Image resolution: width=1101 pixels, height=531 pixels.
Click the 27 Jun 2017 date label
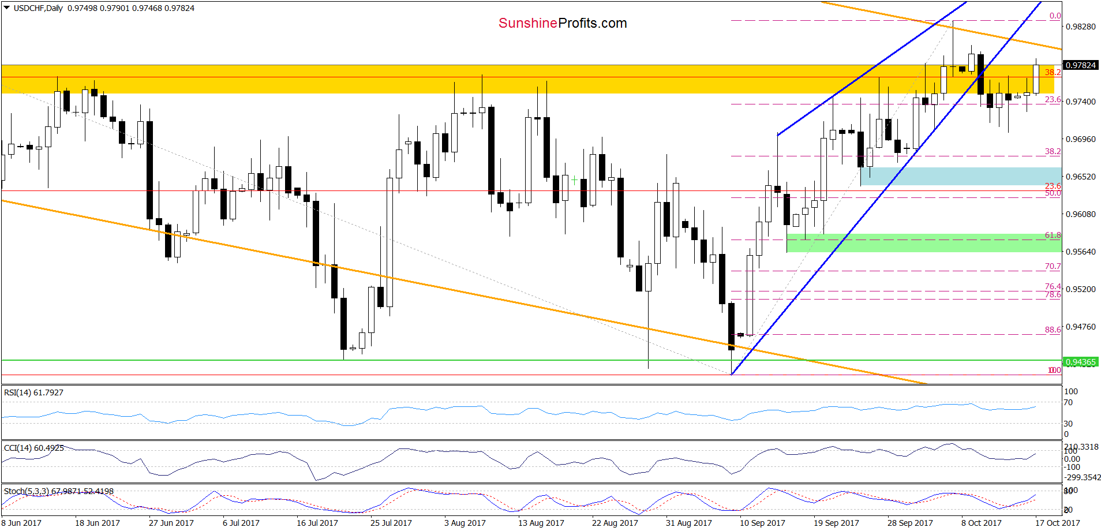[171, 523]
